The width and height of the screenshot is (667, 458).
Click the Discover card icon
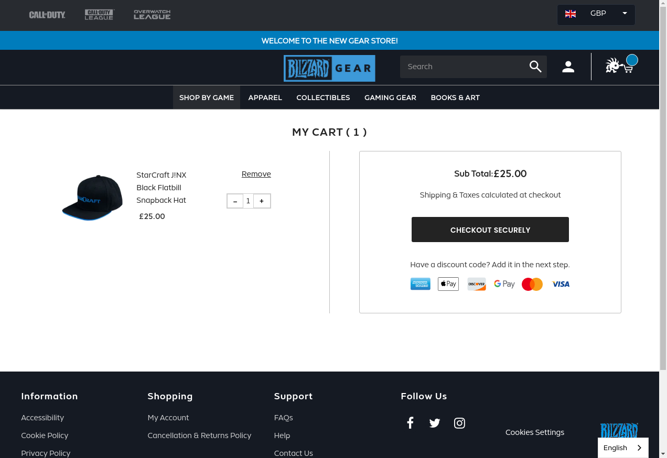477,284
